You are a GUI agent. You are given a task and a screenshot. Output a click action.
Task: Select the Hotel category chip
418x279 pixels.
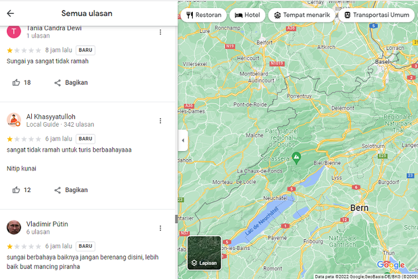click(x=247, y=15)
